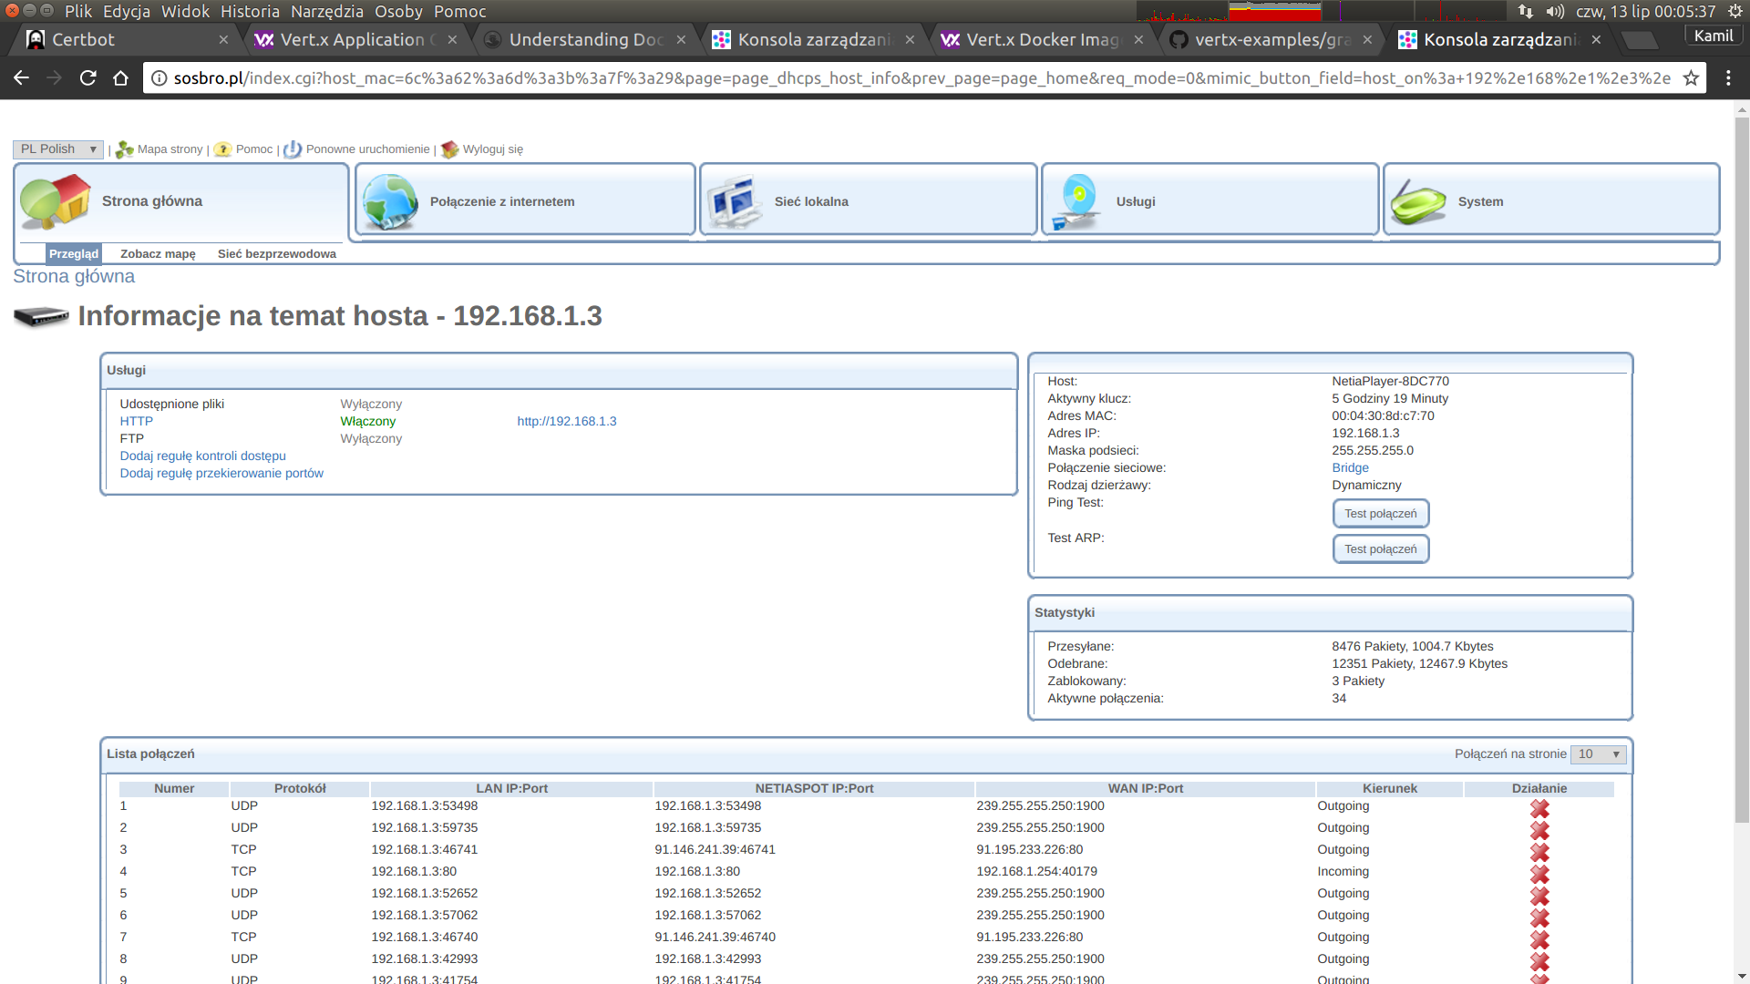Close the Certbot tab
This screenshot has width=1750, height=984.
223,40
